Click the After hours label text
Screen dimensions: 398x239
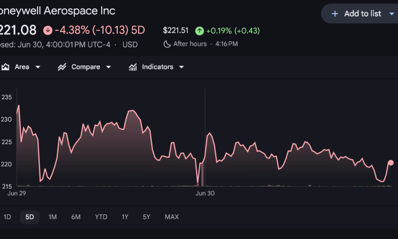[190, 44]
